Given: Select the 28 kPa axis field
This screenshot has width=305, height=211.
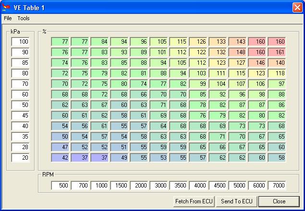Looking at the screenshot, I should coord(20,147).
